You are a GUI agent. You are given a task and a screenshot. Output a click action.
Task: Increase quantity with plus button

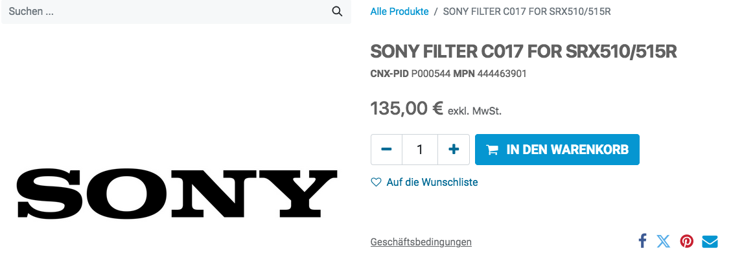coord(454,150)
